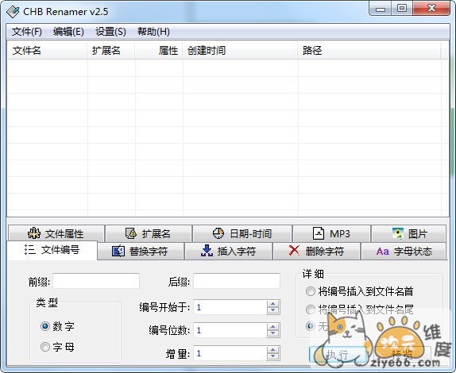Decrease the 编号开始于 value with down arrow
Image resolution: width=456 pixels, height=373 pixels.
coord(272,310)
